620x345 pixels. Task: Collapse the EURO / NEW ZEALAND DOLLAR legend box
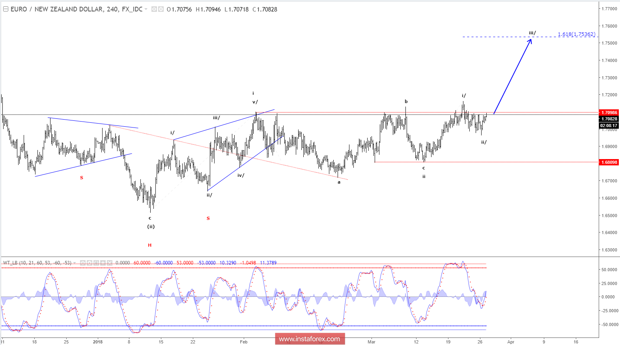tap(6, 9)
